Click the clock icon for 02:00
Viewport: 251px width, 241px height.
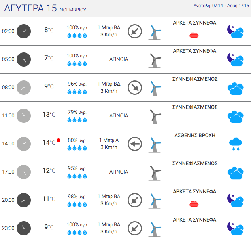tap(24, 31)
